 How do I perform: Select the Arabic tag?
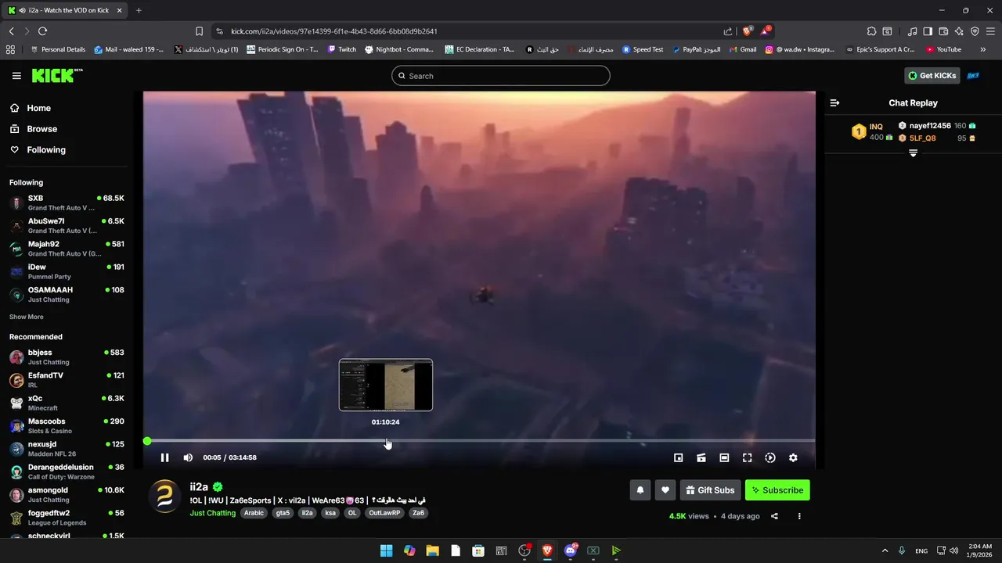pyautogui.click(x=254, y=513)
